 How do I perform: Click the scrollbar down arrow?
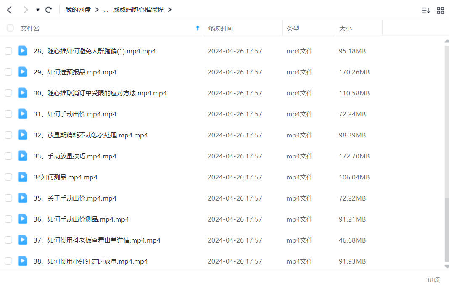(x=447, y=267)
